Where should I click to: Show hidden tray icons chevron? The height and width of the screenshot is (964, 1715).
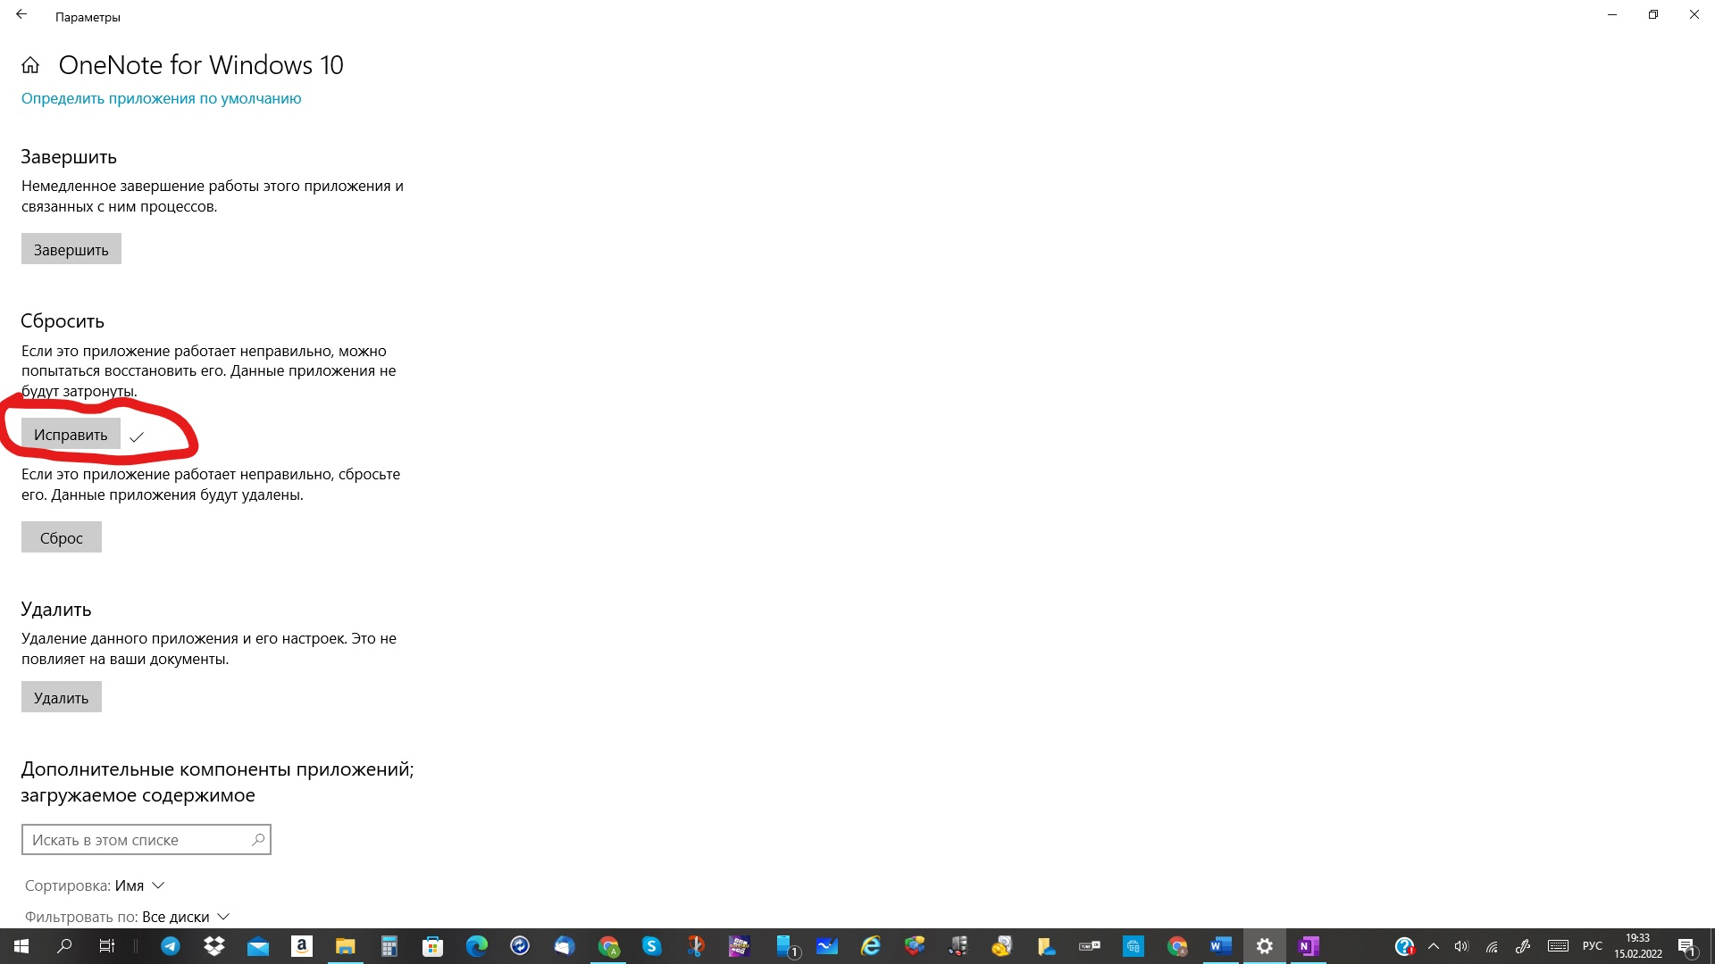click(x=1434, y=946)
